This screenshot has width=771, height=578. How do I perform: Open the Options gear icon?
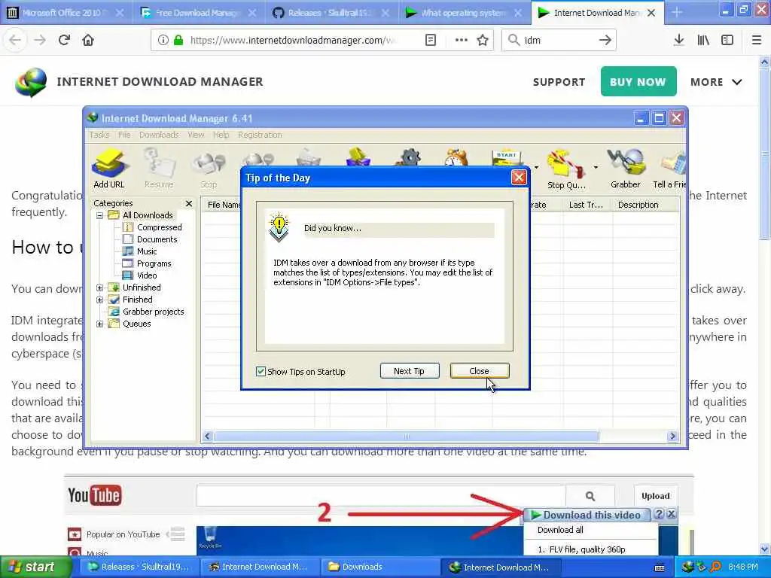point(409,157)
